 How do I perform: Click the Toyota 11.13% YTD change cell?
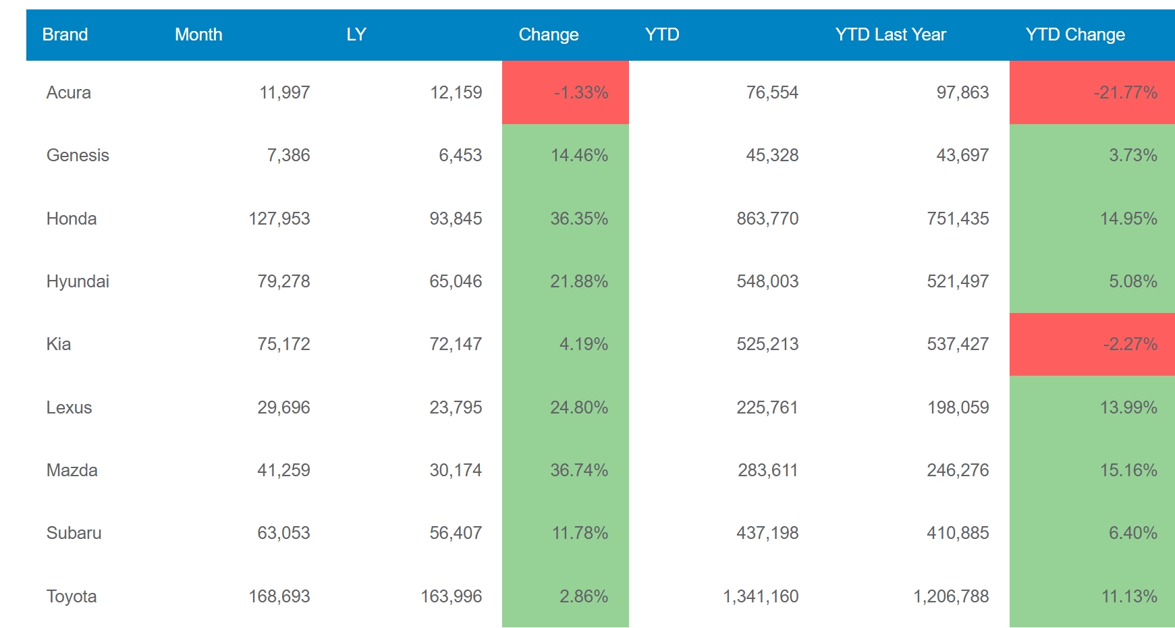pyautogui.click(x=1092, y=596)
